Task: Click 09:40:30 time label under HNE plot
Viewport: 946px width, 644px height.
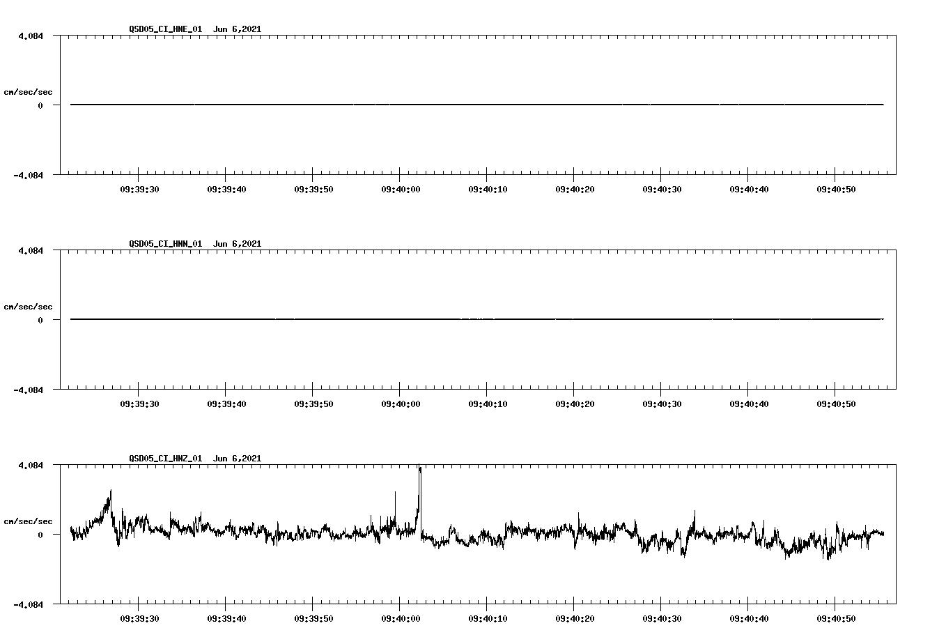Action: click(662, 190)
